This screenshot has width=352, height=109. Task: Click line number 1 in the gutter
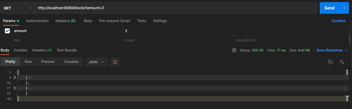(10, 73)
